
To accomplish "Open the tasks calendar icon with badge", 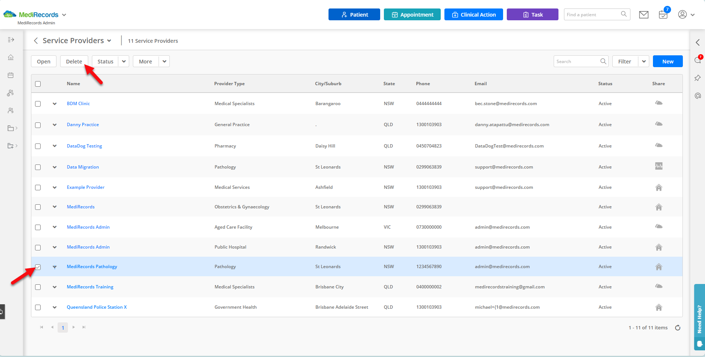I will point(663,14).
